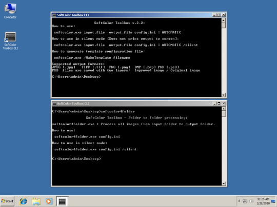The width and height of the screenshot is (277, 207).
Task: Open Windows Explorer folder icon on taskbar
Action: tap(36, 201)
